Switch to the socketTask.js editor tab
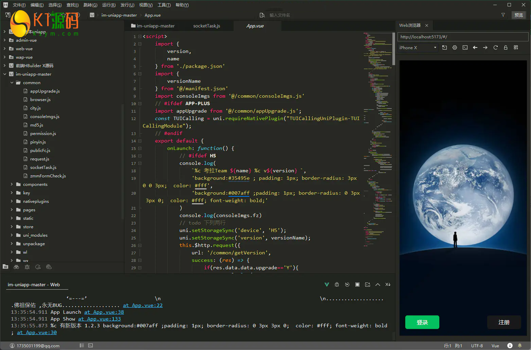 click(x=207, y=26)
